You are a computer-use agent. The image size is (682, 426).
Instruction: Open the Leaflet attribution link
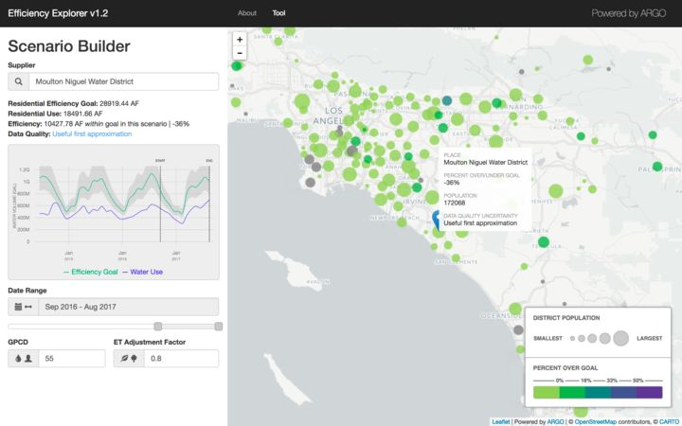(x=501, y=421)
